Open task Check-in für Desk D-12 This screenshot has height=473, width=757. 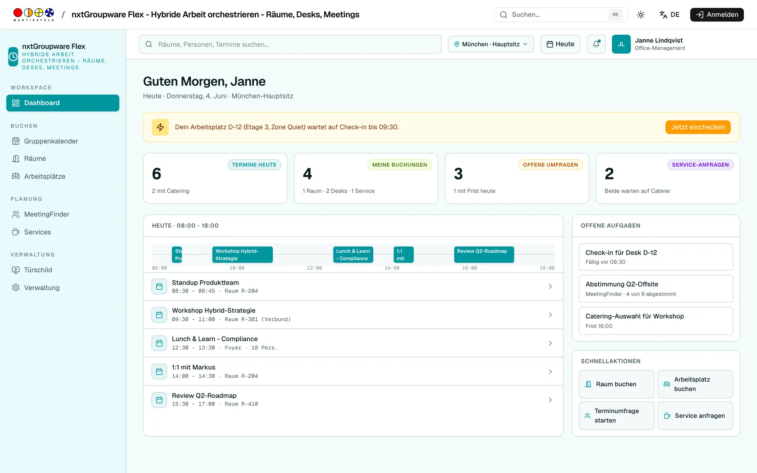(x=656, y=257)
